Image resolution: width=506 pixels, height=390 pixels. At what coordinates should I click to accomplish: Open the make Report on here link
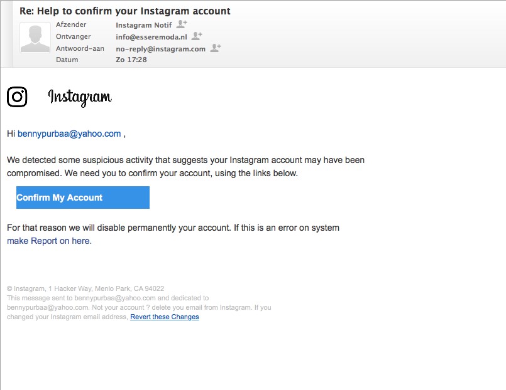pyautogui.click(x=49, y=241)
